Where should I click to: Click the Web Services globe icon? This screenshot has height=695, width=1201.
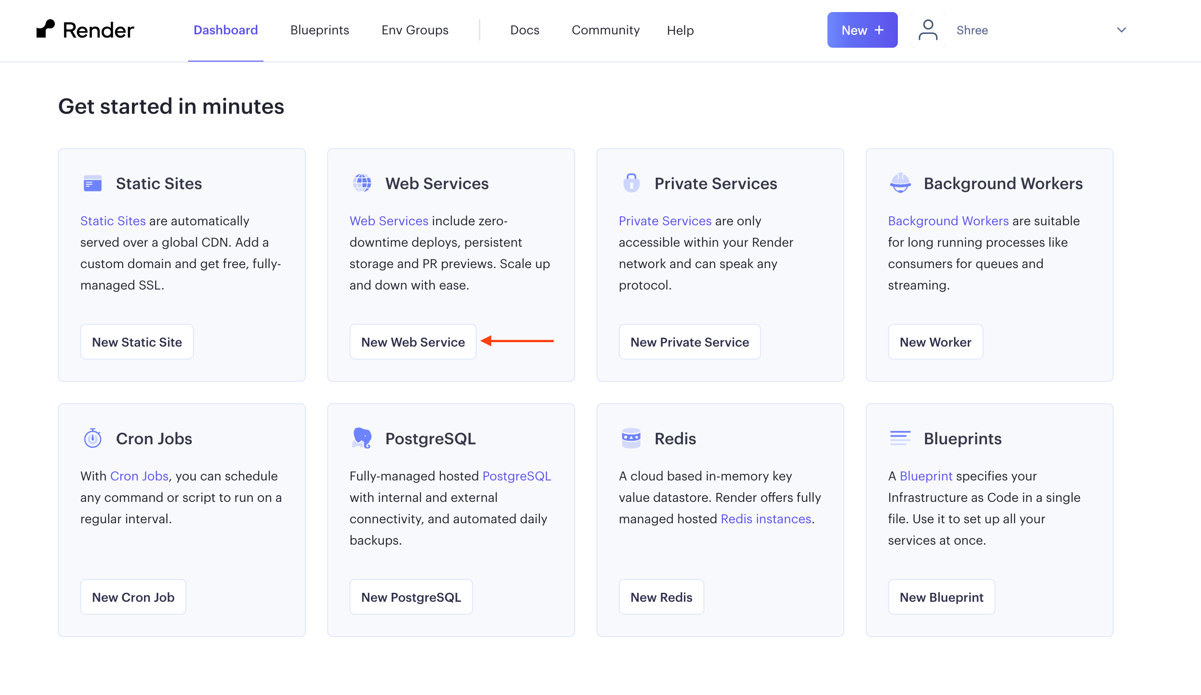coord(362,183)
